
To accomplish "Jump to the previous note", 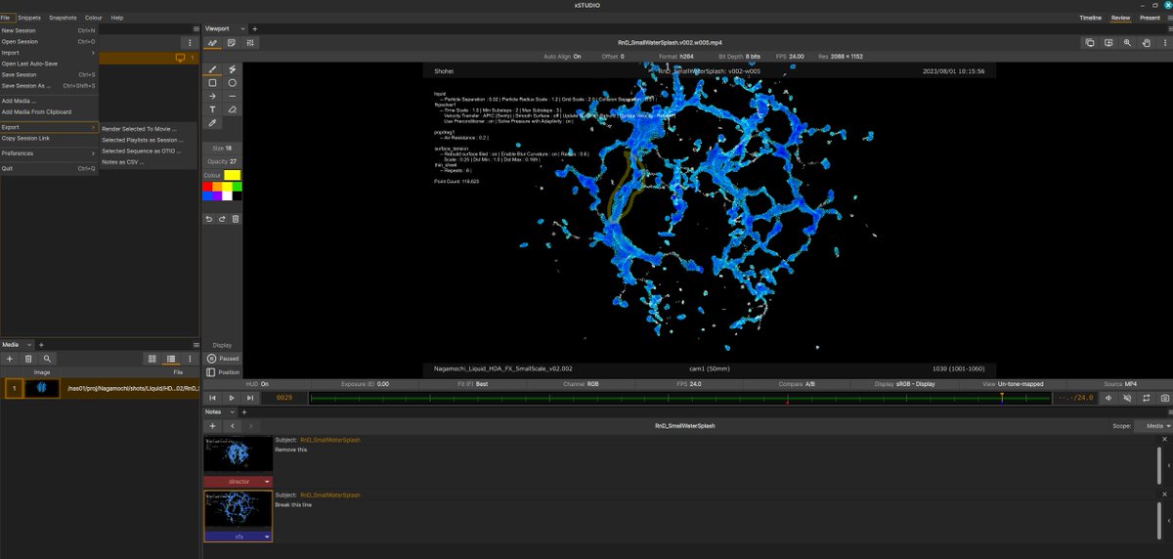I will [232, 426].
